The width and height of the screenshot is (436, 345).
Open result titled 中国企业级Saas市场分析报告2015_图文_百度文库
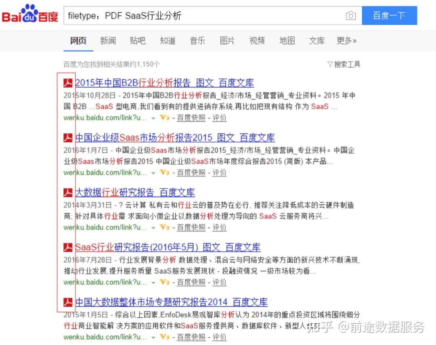tap(175, 137)
